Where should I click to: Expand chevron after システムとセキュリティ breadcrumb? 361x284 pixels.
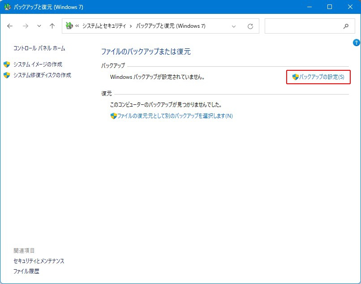point(131,26)
